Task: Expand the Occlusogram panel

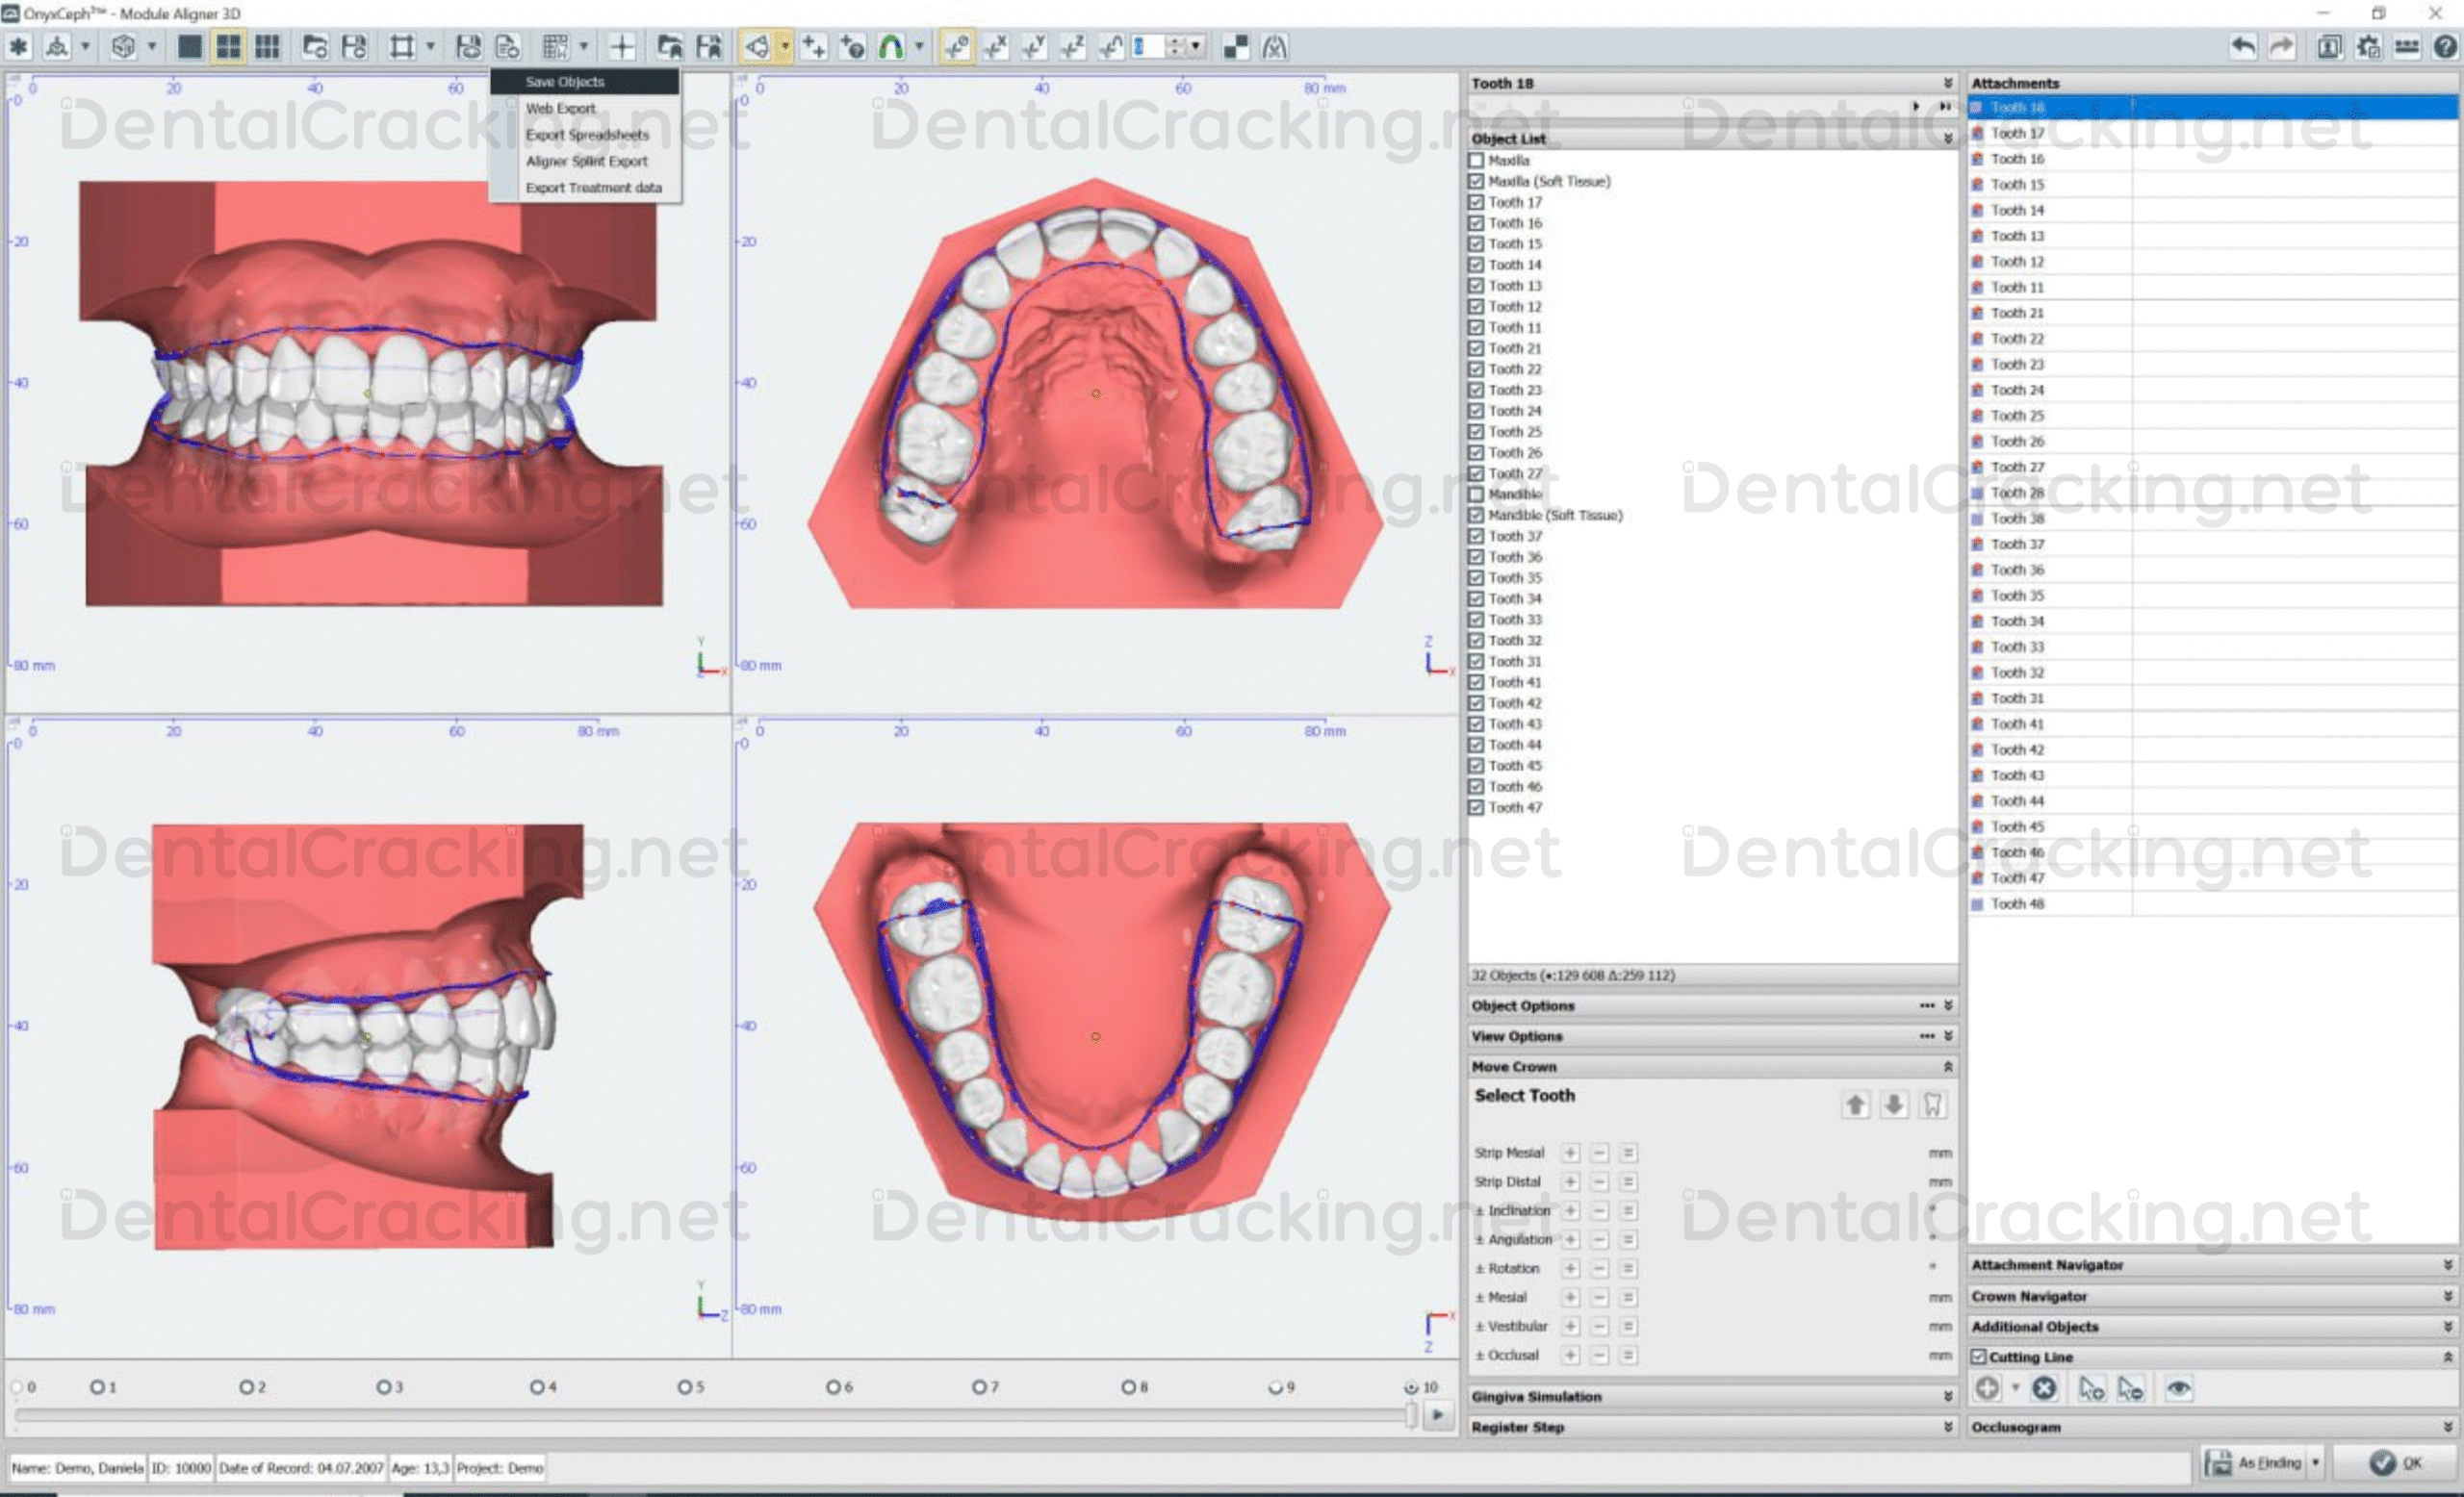Action: click(2447, 1427)
